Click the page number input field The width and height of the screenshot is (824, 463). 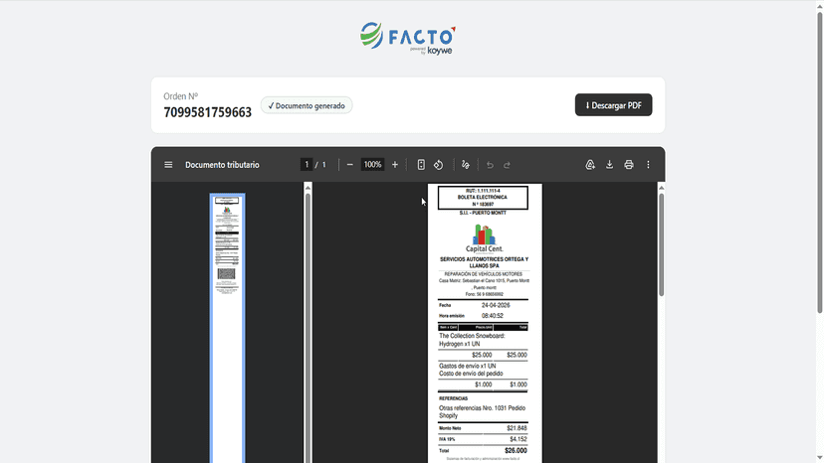[307, 164]
